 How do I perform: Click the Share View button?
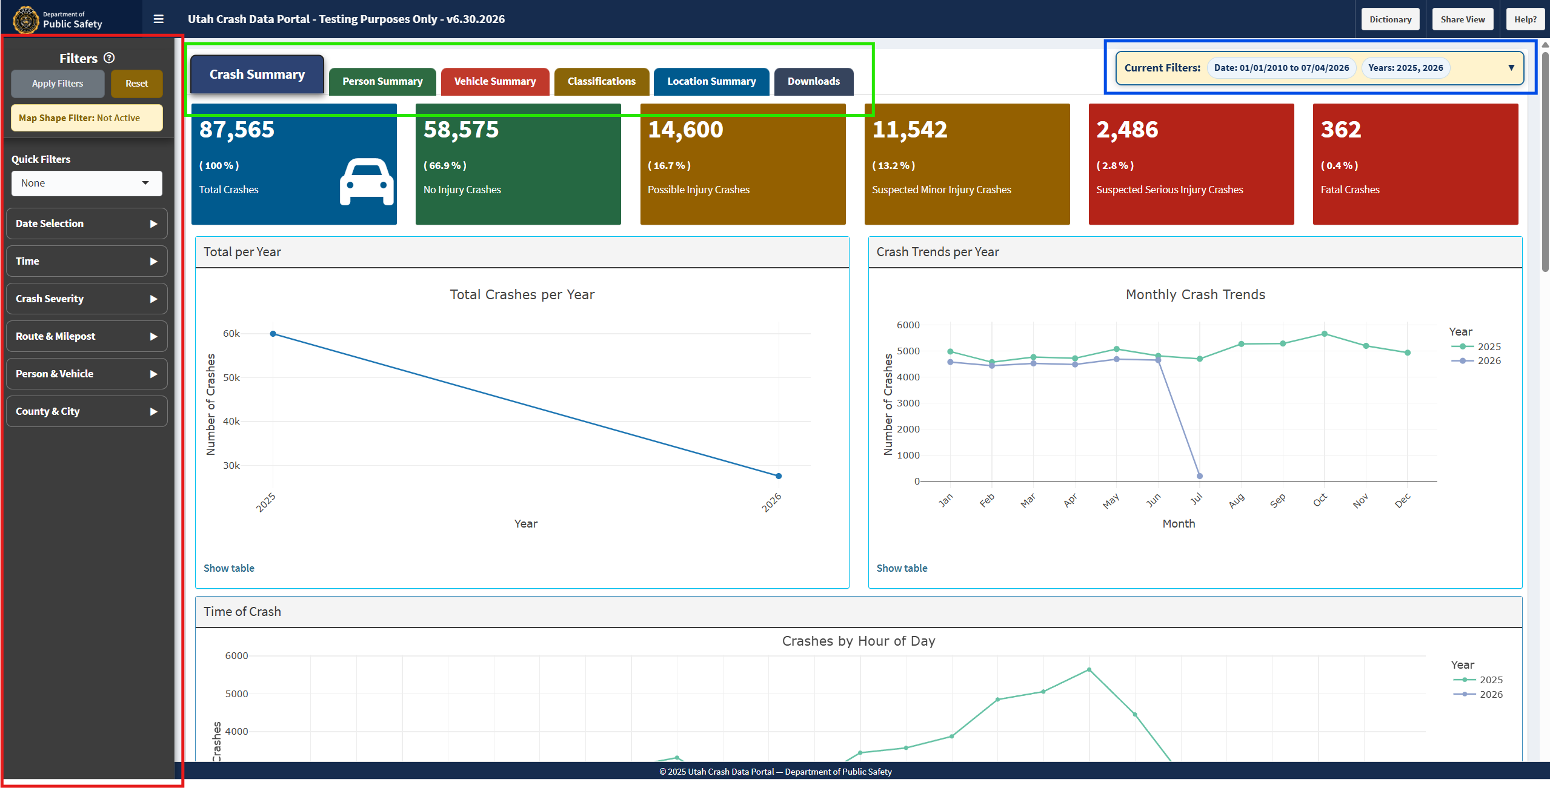pos(1462,19)
